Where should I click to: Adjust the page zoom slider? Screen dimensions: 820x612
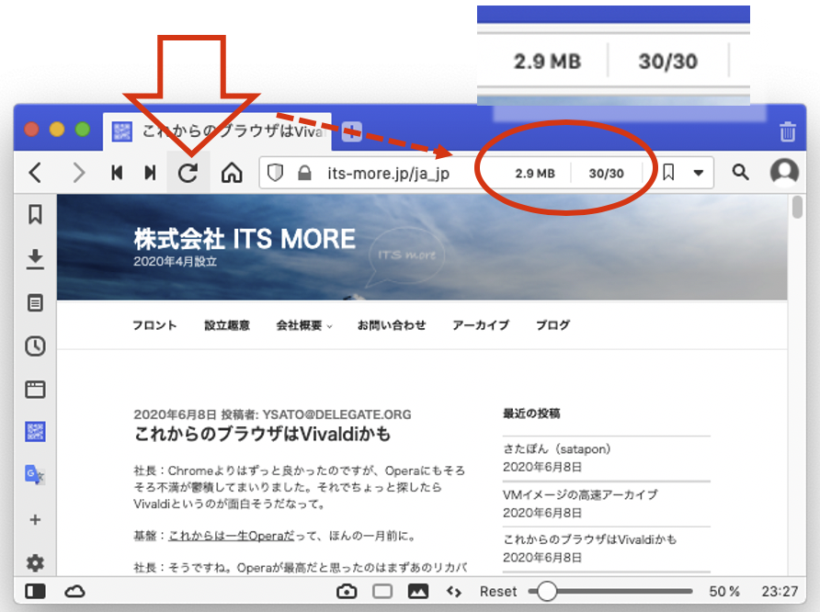[x=547, y=591]
